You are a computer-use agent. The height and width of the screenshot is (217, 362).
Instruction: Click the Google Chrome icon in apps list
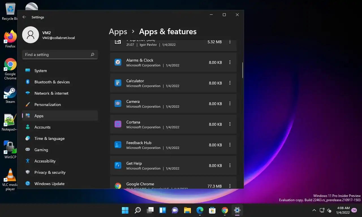tap(118, 186)
